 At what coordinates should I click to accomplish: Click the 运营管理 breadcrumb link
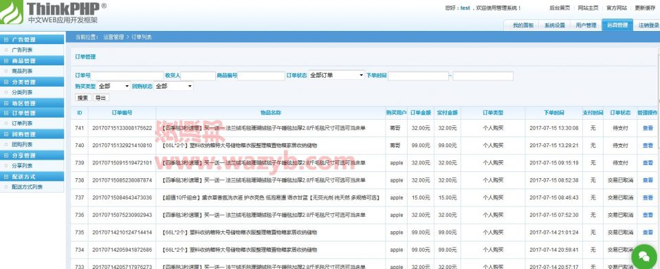pos(113,37)
